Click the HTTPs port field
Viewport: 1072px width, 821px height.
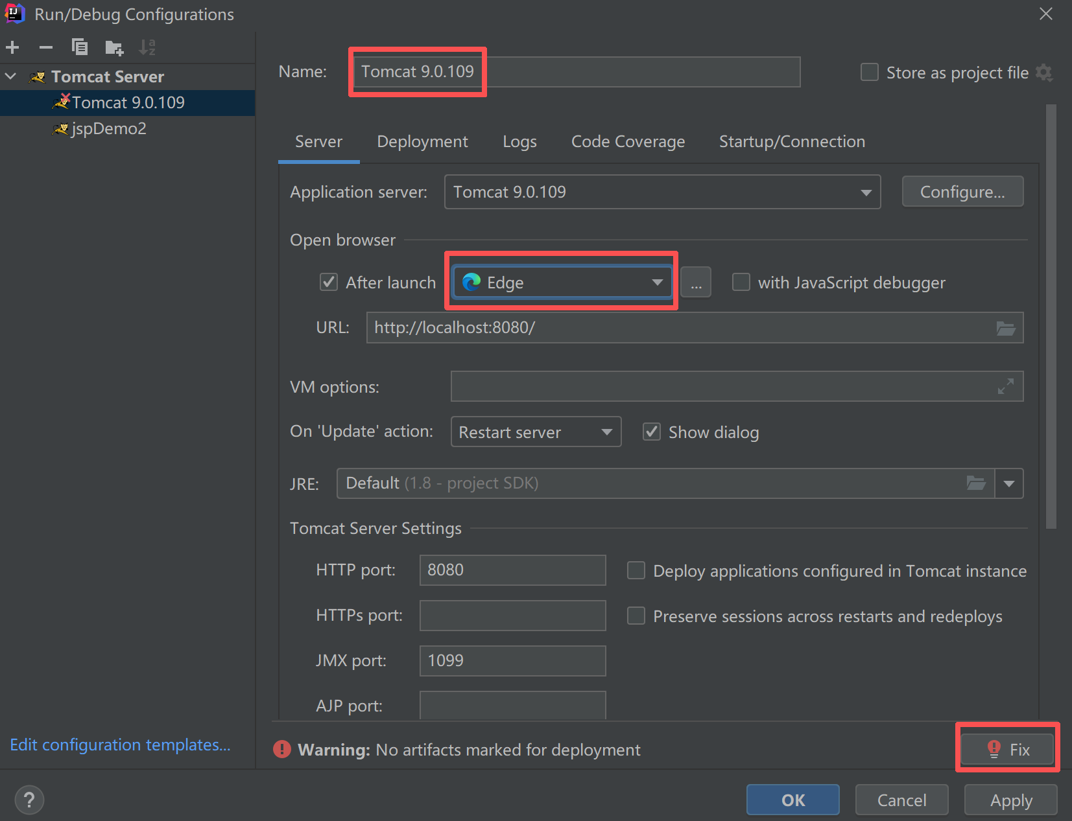click(512, 615)
